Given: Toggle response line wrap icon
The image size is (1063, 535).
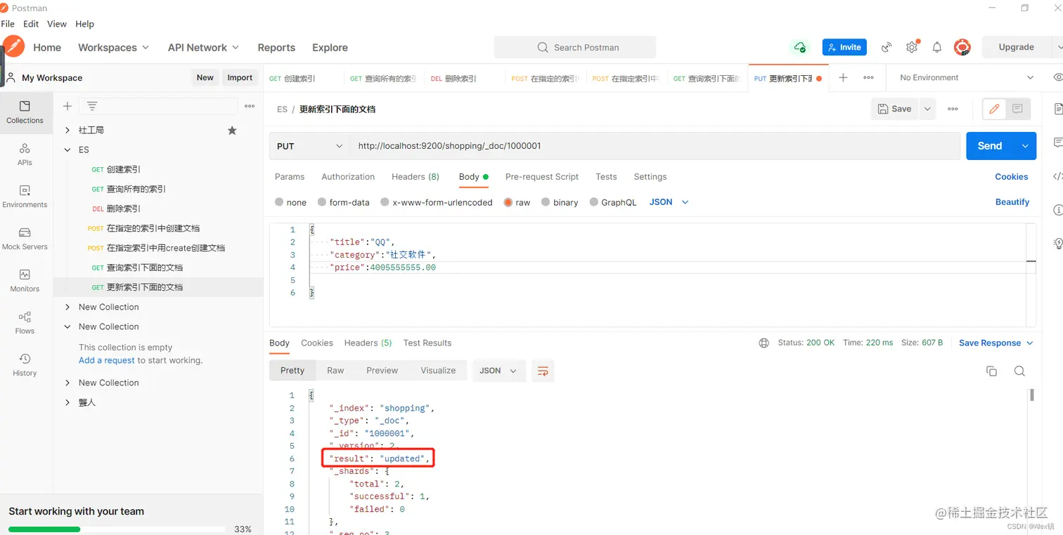Looking at the screenshot, I should click(543, 371).
